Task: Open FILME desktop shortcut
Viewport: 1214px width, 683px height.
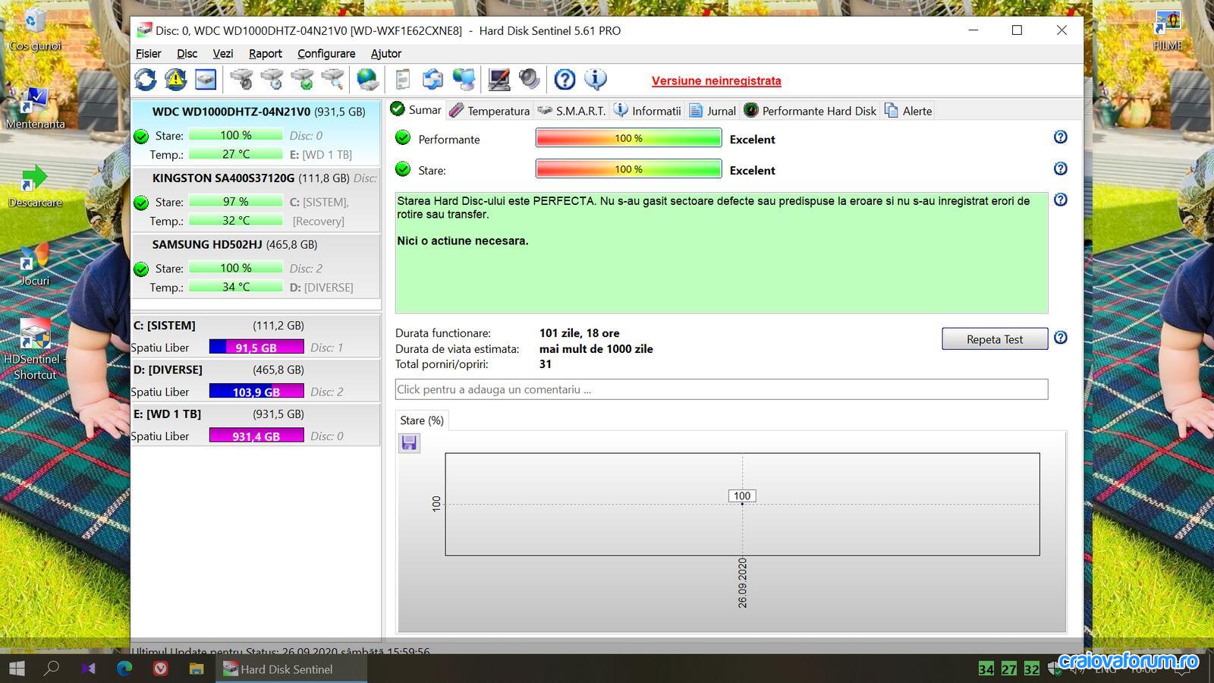Action: coord(1168,30)
